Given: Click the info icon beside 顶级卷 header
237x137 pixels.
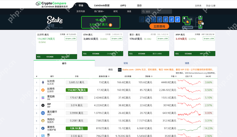Looking at the screenshot, I should [x=152, y=76].
